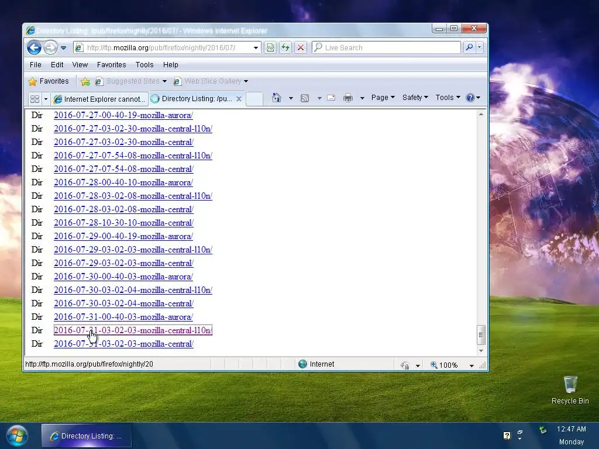Click the Home page icon
This screenshot has width=599, height=449.
pos(277,98)
